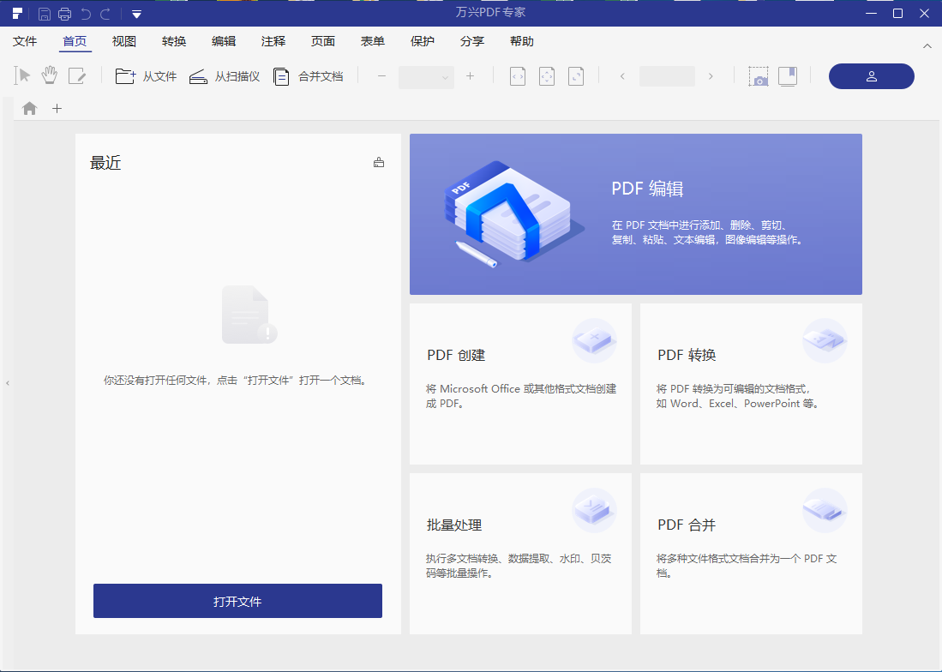This screenshot has height=672, width=942.
Task: Open the 文件 menu
Action: point(25,40)
